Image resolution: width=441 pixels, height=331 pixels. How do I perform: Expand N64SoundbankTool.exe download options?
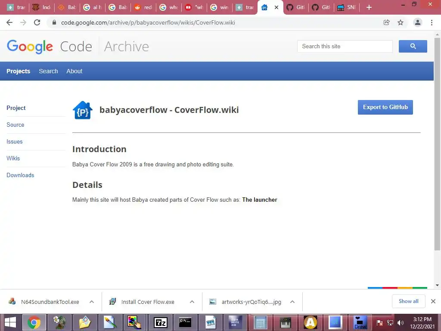[x=92, y=302]
